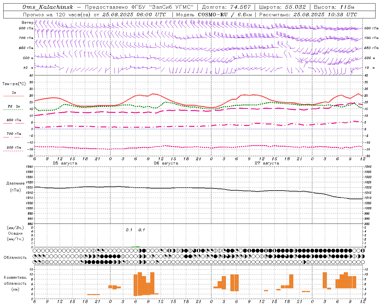Screen dimensions: 380x304
Task: Click the elevation value 115м
Action: 347,7
